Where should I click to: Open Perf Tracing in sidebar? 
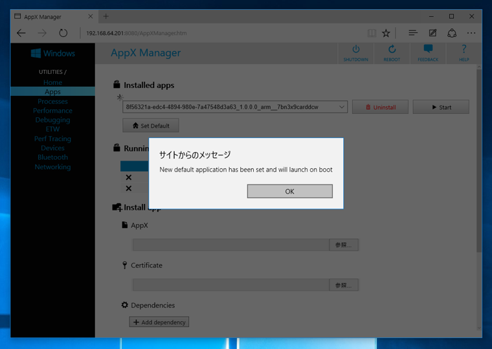(52, 139)
